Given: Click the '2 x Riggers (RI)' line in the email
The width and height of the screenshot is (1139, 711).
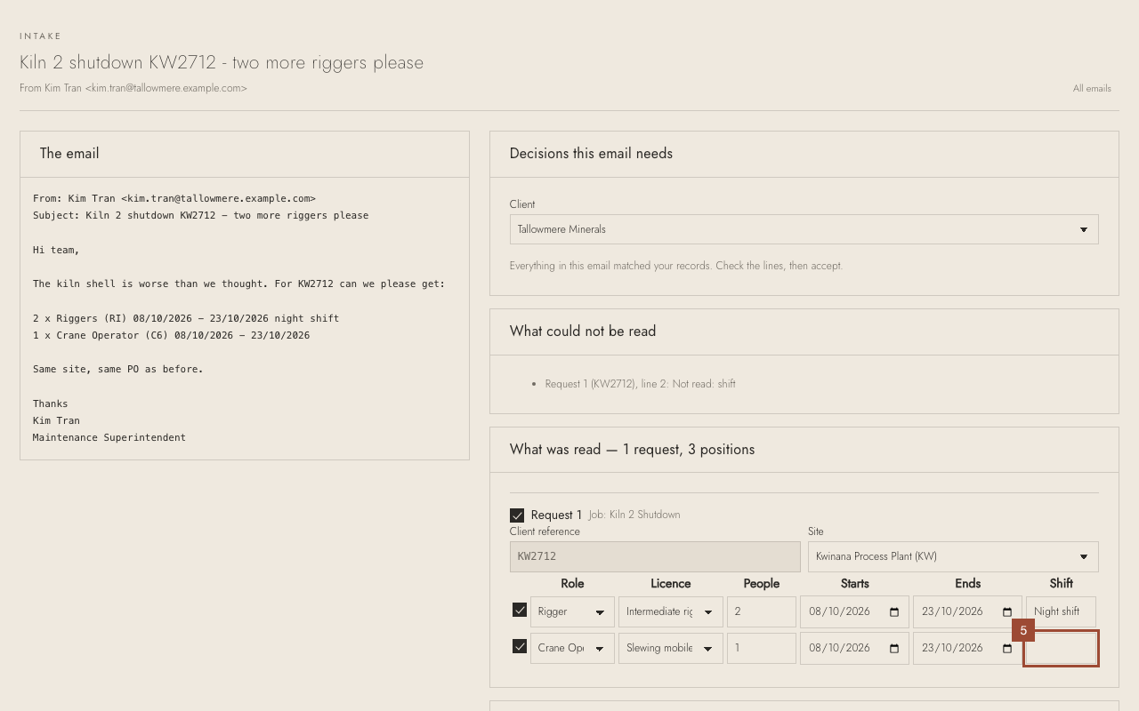Looking at the screenshot, I should click(186, 318).
